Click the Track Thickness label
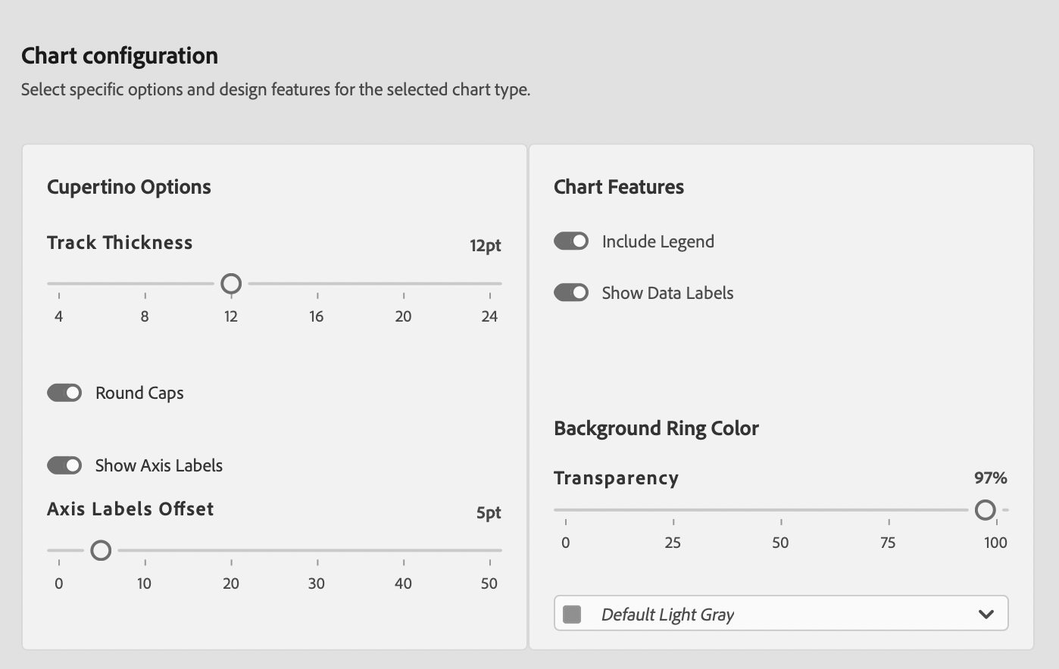The width and height of the screenshot is (1059, 669). coord(120,243)
